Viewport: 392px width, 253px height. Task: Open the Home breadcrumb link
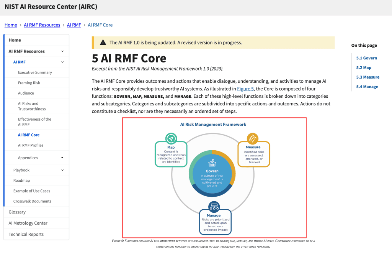[x=11, y=25]
